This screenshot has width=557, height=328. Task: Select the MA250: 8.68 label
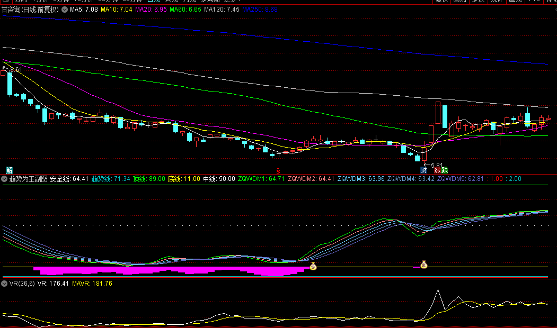click(260, 10)
